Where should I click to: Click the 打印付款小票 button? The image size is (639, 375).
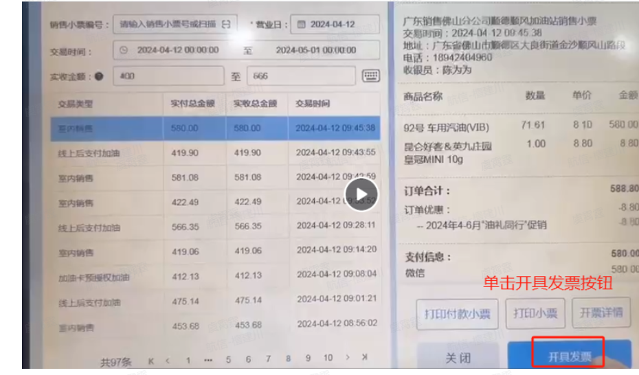click(x=457, y=314)
